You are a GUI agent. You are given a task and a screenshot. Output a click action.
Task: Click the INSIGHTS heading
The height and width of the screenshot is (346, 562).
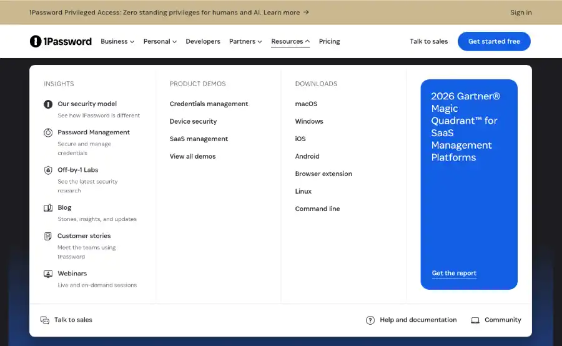point(59,84)
